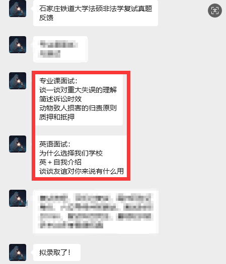The width and height of the screenshot is (226, 264).
Task: Click the text recognition icon at top right
Action: tap(215, 11)
